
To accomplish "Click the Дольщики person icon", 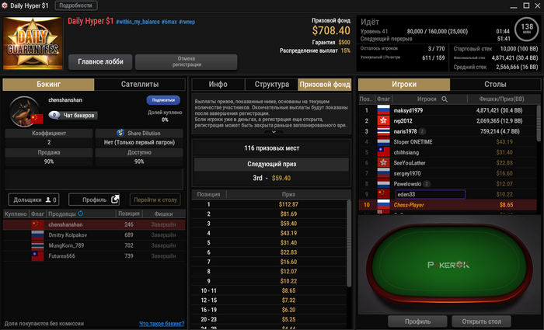I will click(48, 200).
